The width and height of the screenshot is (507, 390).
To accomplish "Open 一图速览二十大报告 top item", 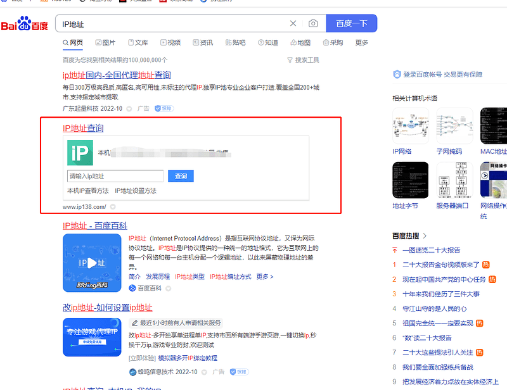I will tap(432, 251).
